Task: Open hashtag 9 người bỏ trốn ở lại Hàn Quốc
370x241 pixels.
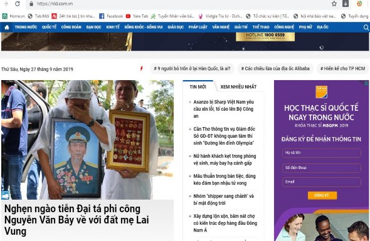Action: click(x=192, y=69)
